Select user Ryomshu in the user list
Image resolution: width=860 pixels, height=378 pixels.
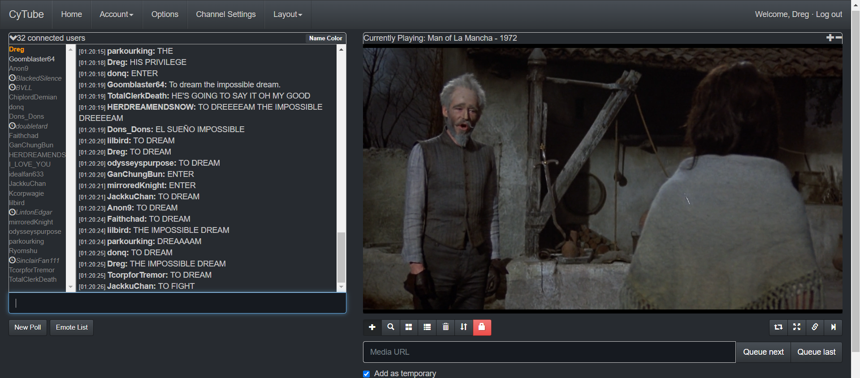coord(23,251)
